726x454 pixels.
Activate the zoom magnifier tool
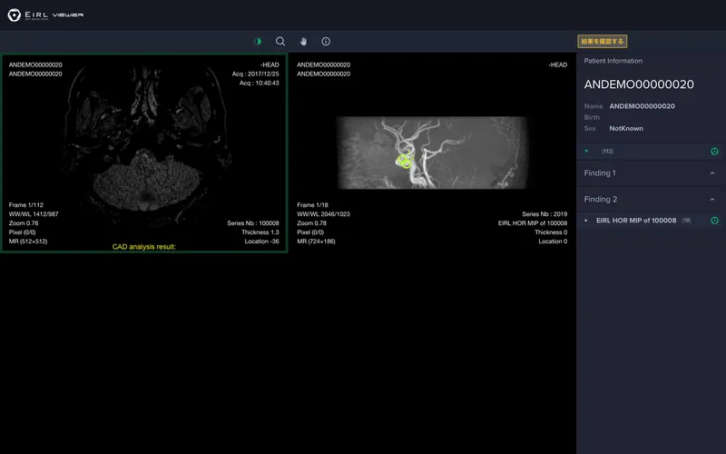coord(280,42)
